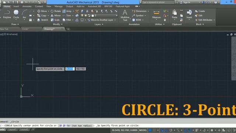The image size is (236, 133).
Task: Open the Manage ribbon tab
Action: [58, 7]
